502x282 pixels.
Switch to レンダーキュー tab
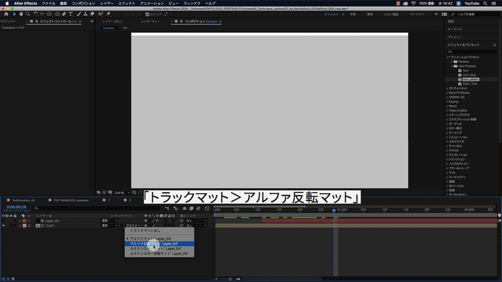pos(151,21)
